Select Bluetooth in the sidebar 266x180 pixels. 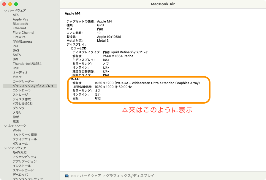click(x=20, y=24)
